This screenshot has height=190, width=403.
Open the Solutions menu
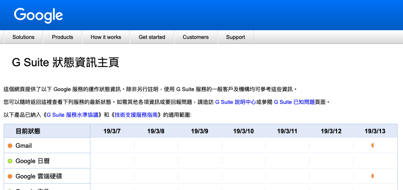pos(23,37)
